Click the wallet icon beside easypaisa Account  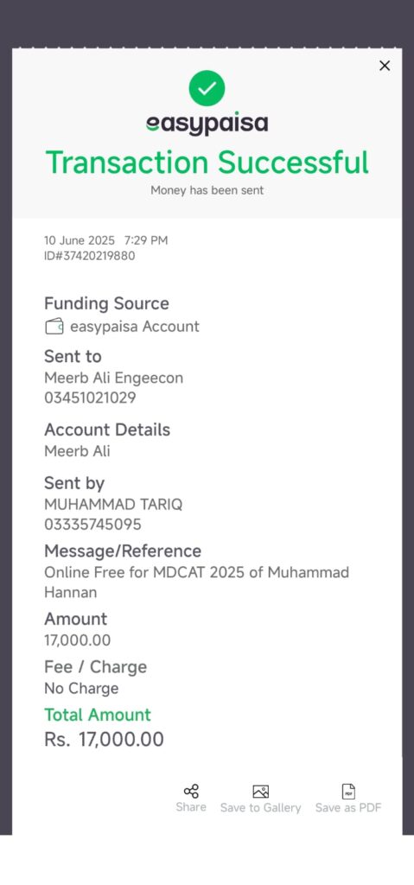coord(54,327)
